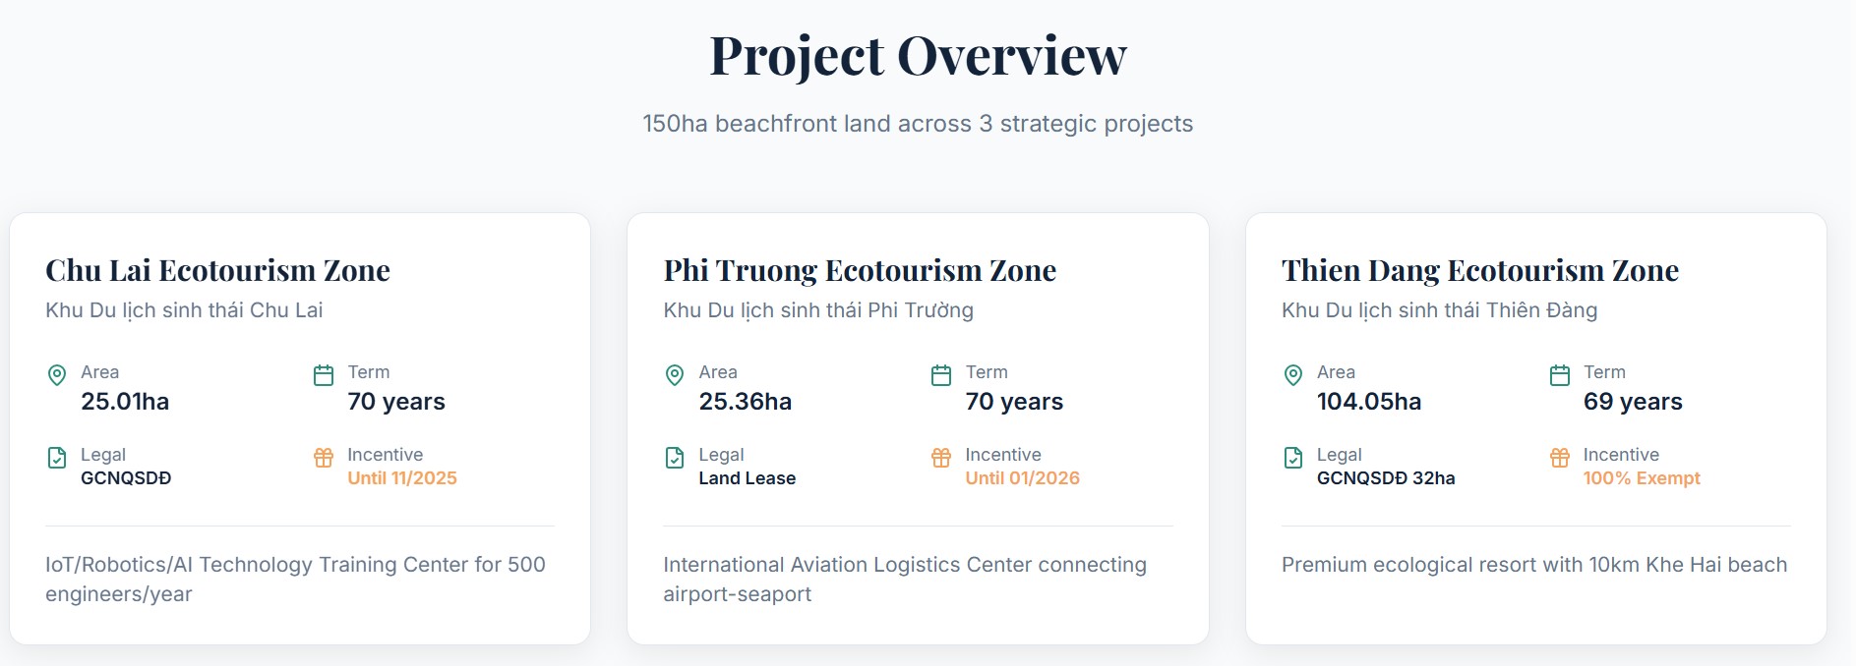This screenshot has height=666, width=1856.
Task: Select the Chu Lai Ecotourism Zone title
Action: [217, 270]
